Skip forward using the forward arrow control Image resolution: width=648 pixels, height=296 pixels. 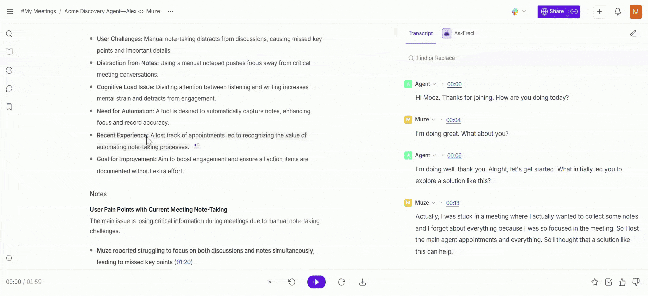pos(342,282)
